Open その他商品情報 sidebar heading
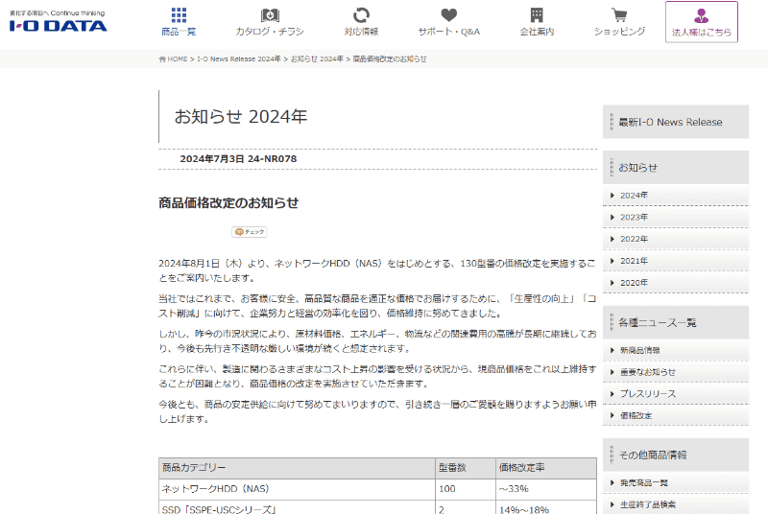Screen dimensions: 768x514 tap(676, 455)
